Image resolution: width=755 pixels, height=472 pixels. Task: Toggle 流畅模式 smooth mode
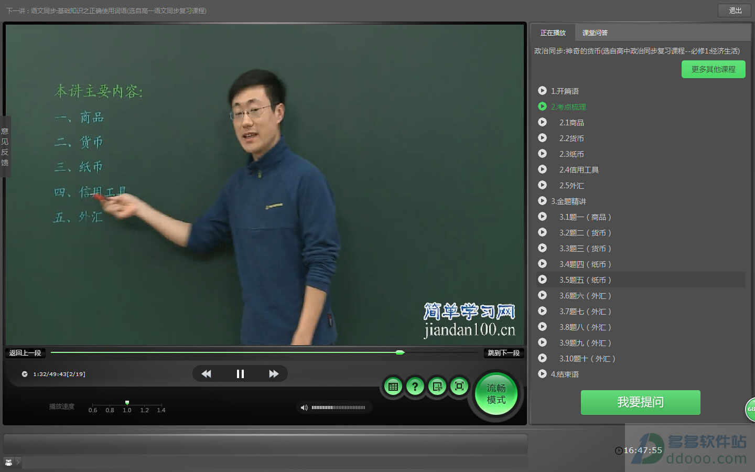[x=496, y=394]
